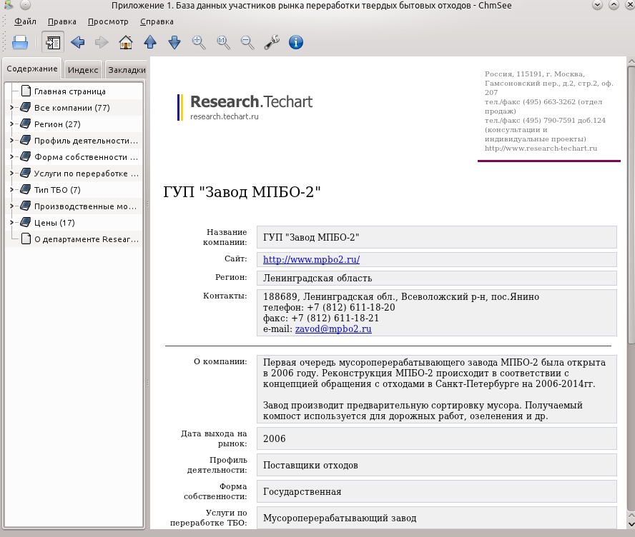Image resolution: width=635 pixels, height=537 pixels.
Task: Click the Услуги по переработке book icon
Action: tap(26, 173)
